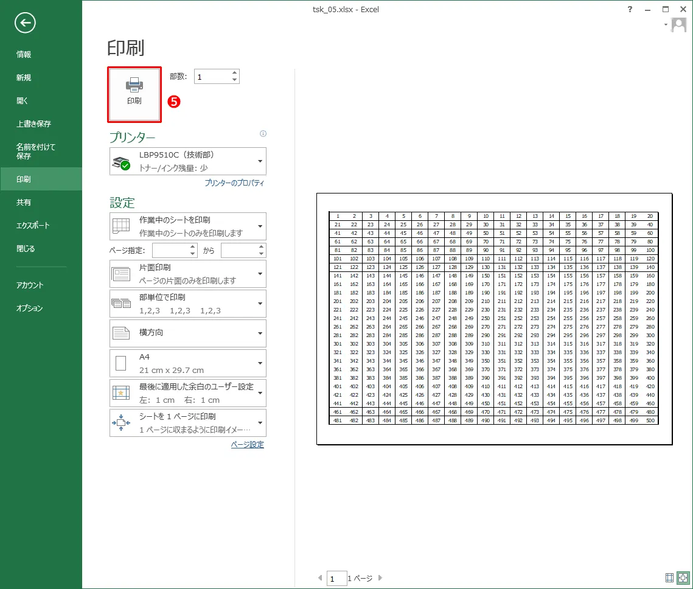Click the printer info icon
This screenshot has height=589, width=693.
[x=263, y=133]
